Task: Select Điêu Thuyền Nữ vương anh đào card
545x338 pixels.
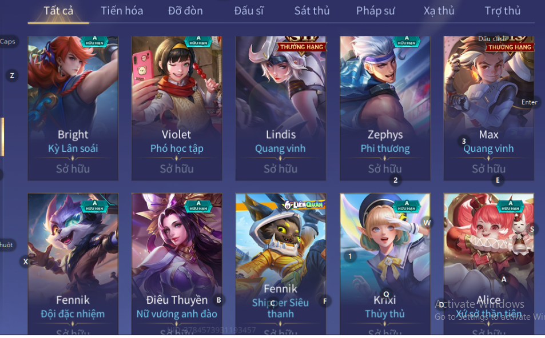Action: coord(177,264)
